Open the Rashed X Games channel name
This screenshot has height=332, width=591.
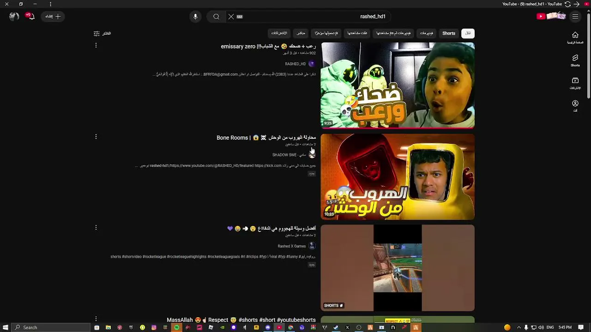pyautogui.click(x=292, y=246)
